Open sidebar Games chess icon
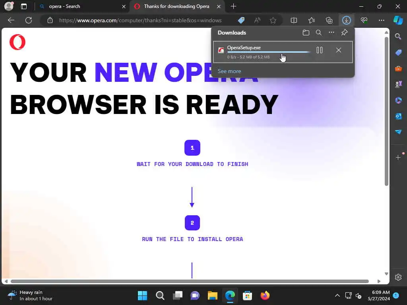Viewport: 407px width, 305px height. coord(398,84)
